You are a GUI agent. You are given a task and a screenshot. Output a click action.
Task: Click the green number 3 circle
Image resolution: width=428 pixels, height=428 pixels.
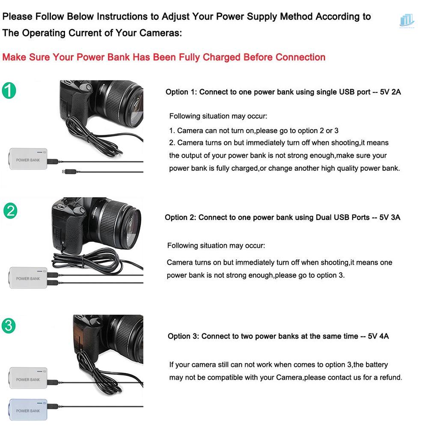9,325
